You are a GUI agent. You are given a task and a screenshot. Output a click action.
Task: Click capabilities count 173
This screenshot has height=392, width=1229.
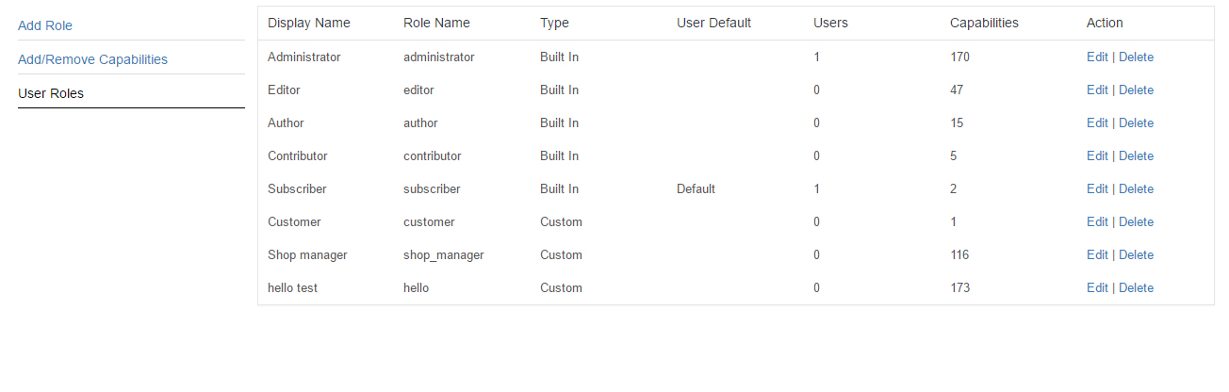[x=959, y=287]
